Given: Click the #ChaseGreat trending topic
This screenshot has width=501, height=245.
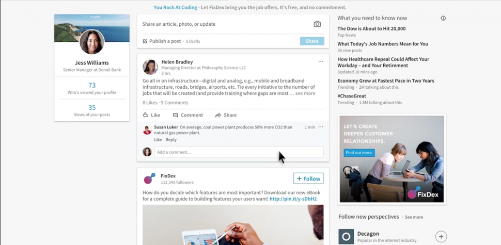Looking at the screenshot, I should pyautogui.click(x=352, y=96).
